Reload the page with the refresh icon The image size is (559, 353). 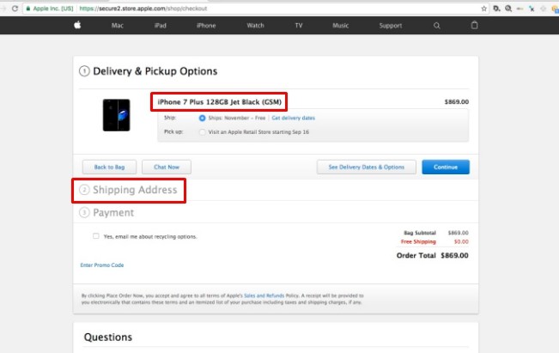pyautogui.click(x=15, y=8)
